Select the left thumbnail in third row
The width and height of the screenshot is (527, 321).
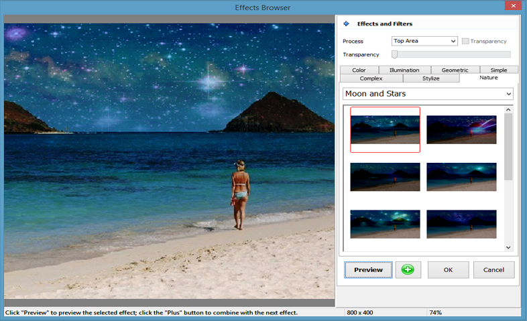coord(385,224)
